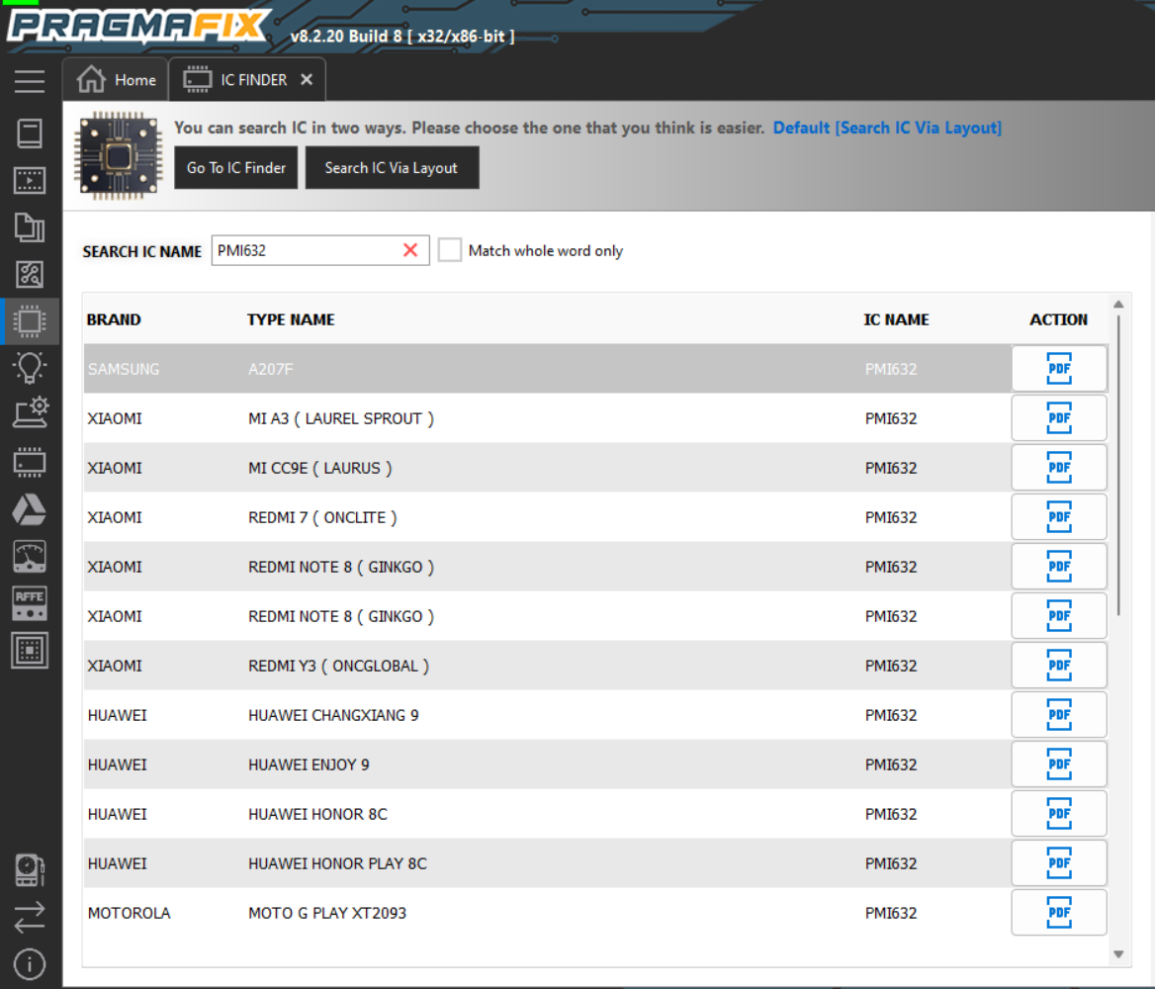Clear search text with red X
The width and height of the screenshot is (1155, 989).
[x=411, y=250]
